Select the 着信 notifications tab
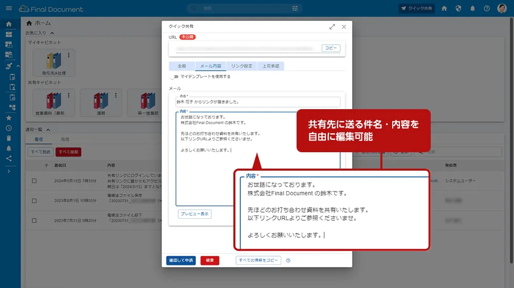 pos(39,139)
